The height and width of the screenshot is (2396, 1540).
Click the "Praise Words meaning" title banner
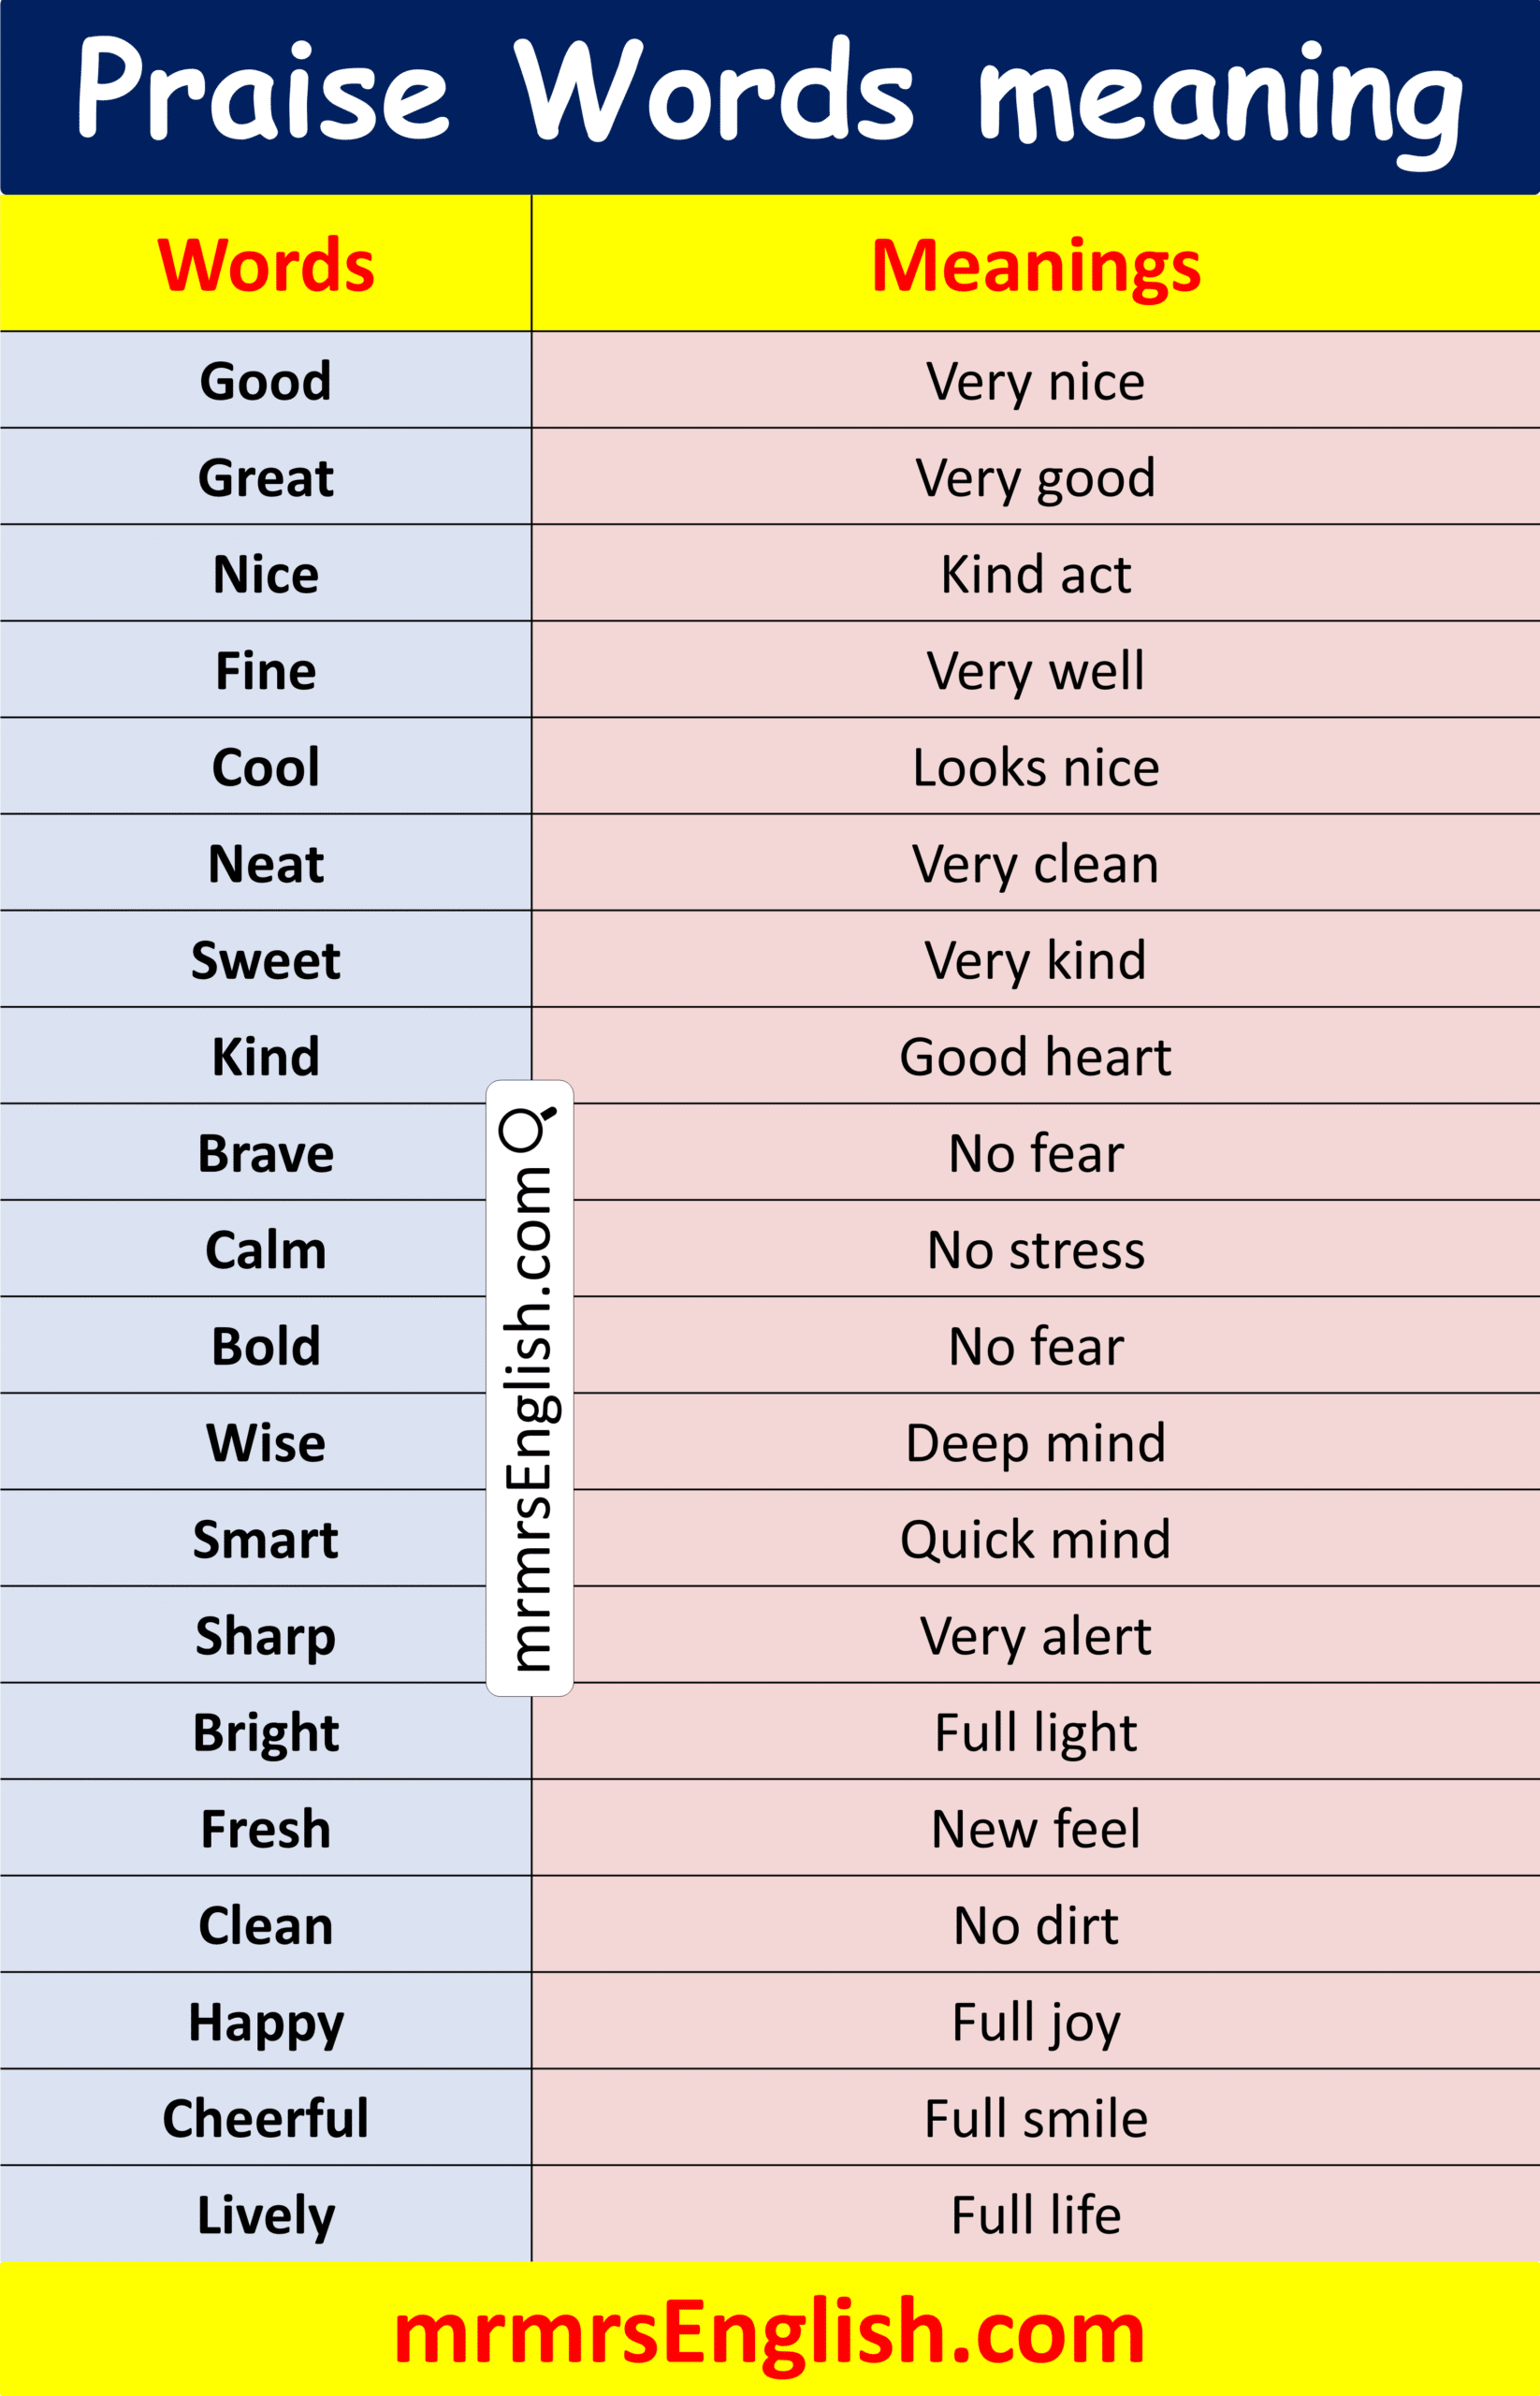[769, 95]
